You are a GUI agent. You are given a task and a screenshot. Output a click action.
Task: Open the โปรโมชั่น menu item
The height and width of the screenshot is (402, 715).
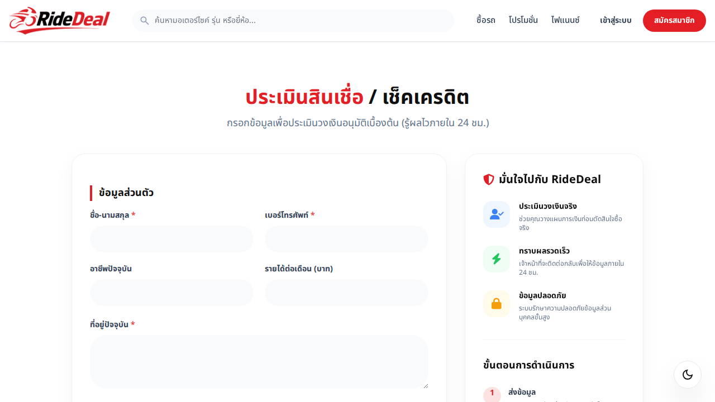pyautogui.click(x=523, y=21)
